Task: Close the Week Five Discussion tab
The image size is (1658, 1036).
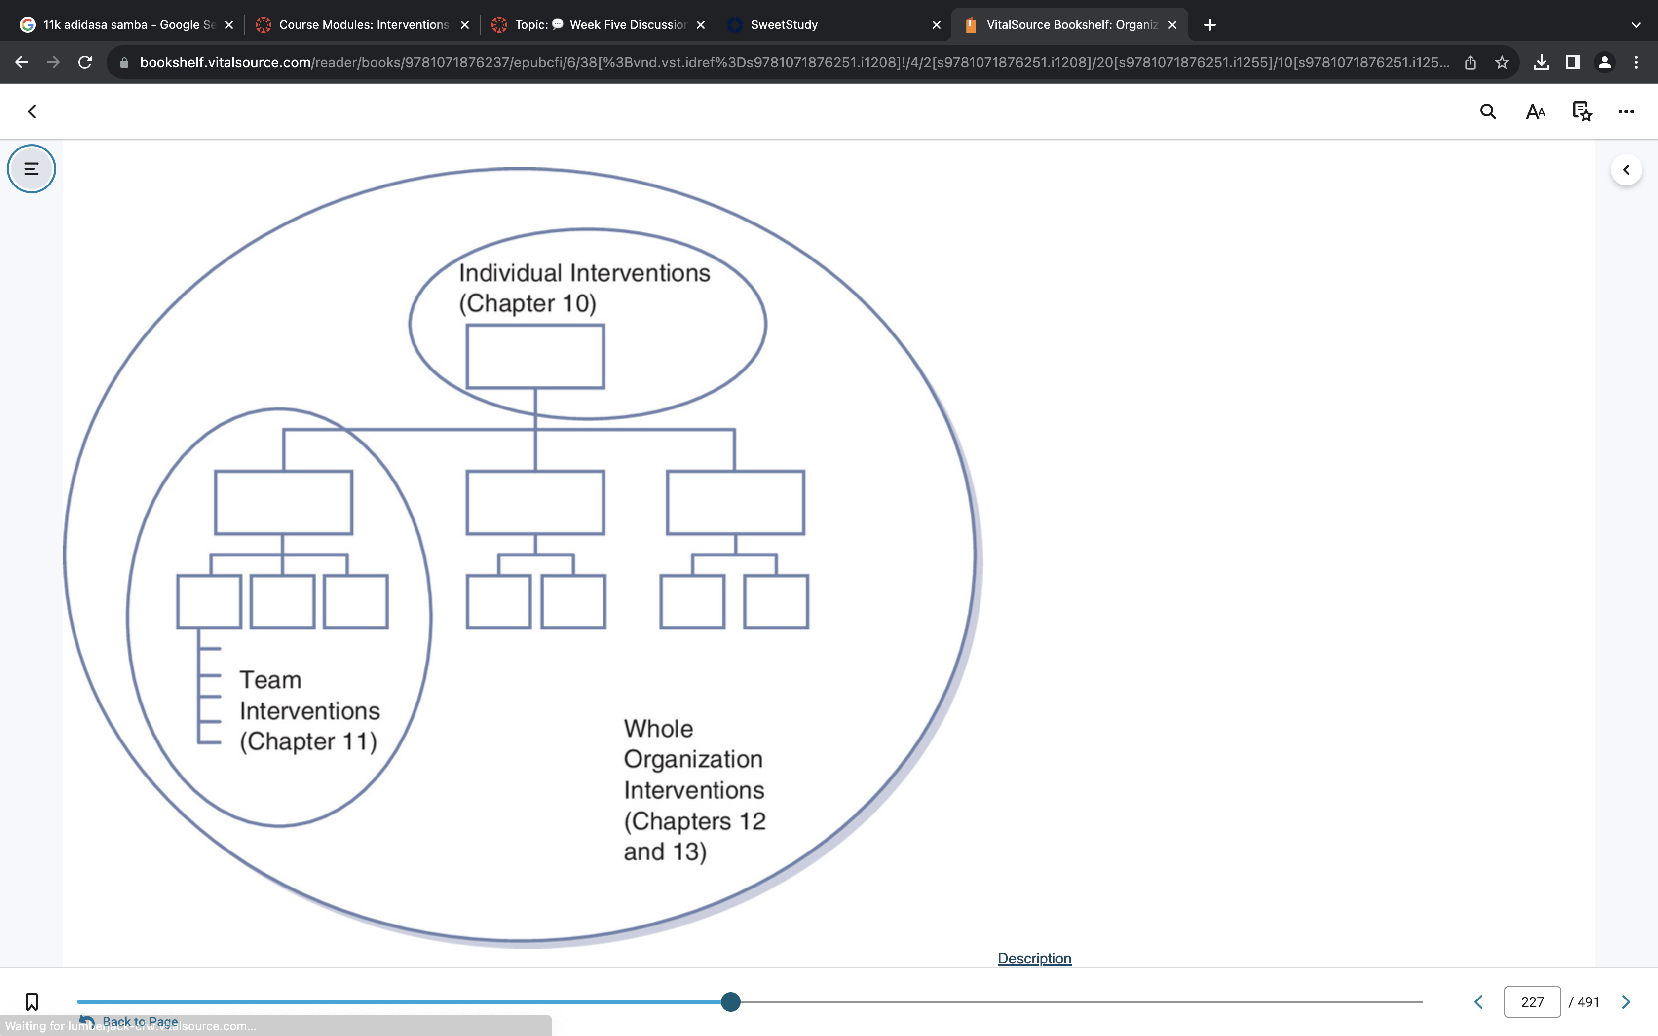Action: coord(700,25)
